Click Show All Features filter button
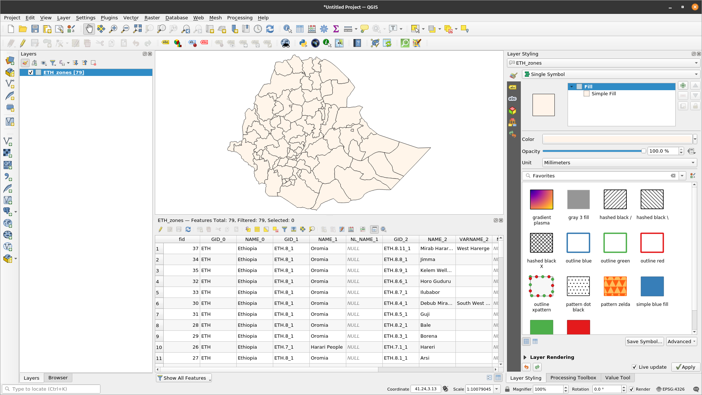Image resolution: width=702 pixels, height=395 pixels. (x=184, y=378)
